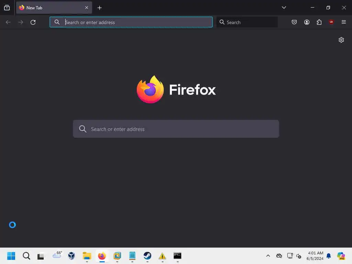The image size is (352, 264).
Task: Open Windows taskbar search
Action: [x=26, y=256]
